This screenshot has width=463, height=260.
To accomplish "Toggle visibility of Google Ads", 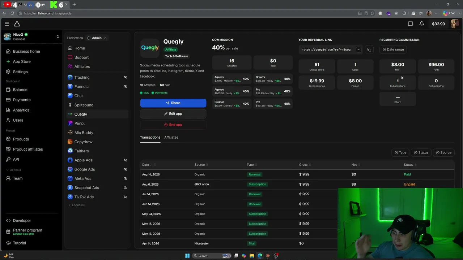I will point(125,169).
